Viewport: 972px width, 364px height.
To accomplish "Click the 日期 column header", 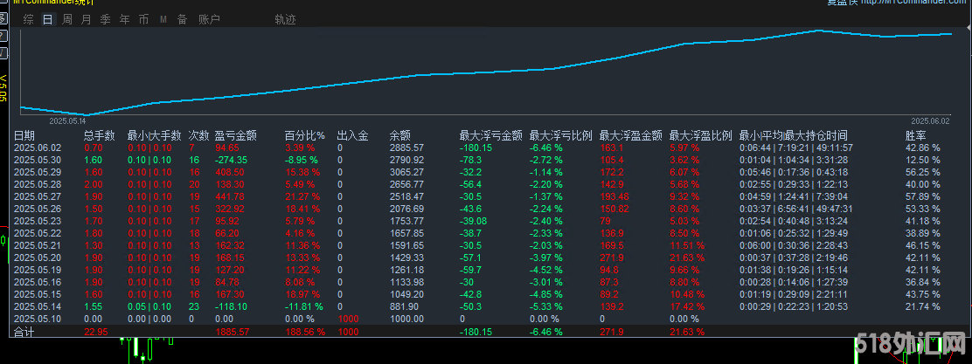I will pos(24,135).
